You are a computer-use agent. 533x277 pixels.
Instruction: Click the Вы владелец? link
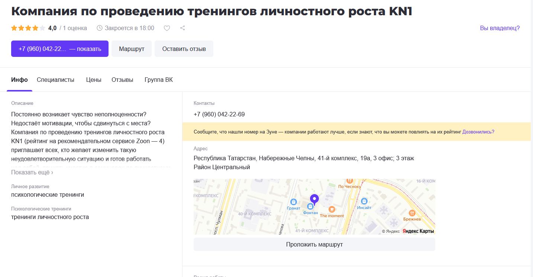point(500,28)
